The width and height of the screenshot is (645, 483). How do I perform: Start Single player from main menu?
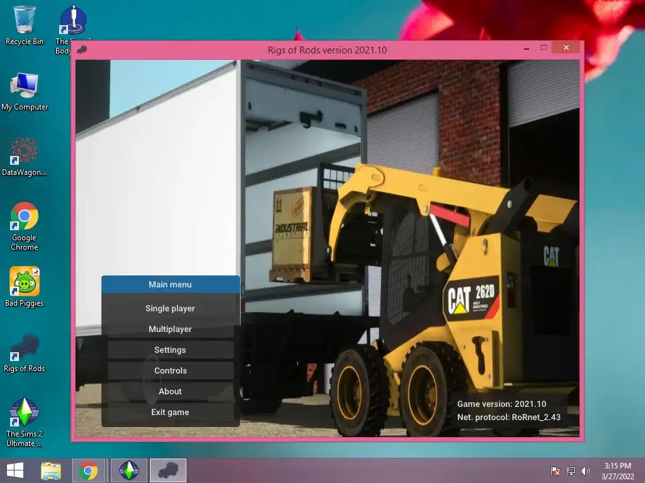[x=170, y=308]
